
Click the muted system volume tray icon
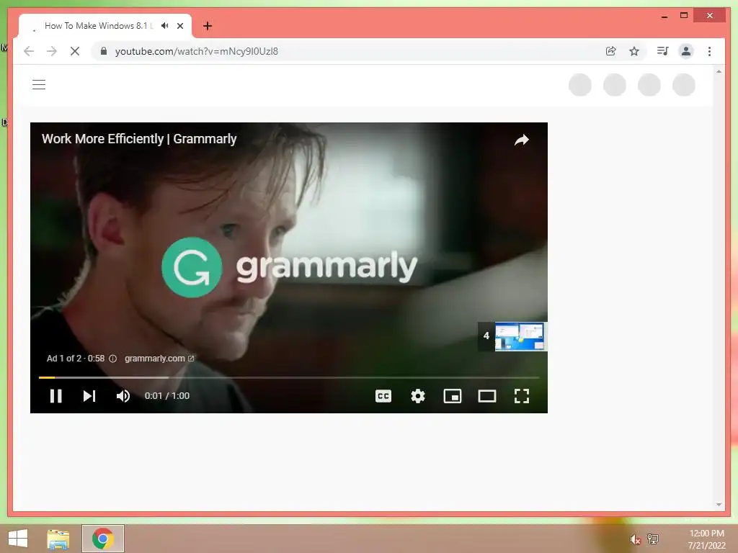[x=635, y=539]
